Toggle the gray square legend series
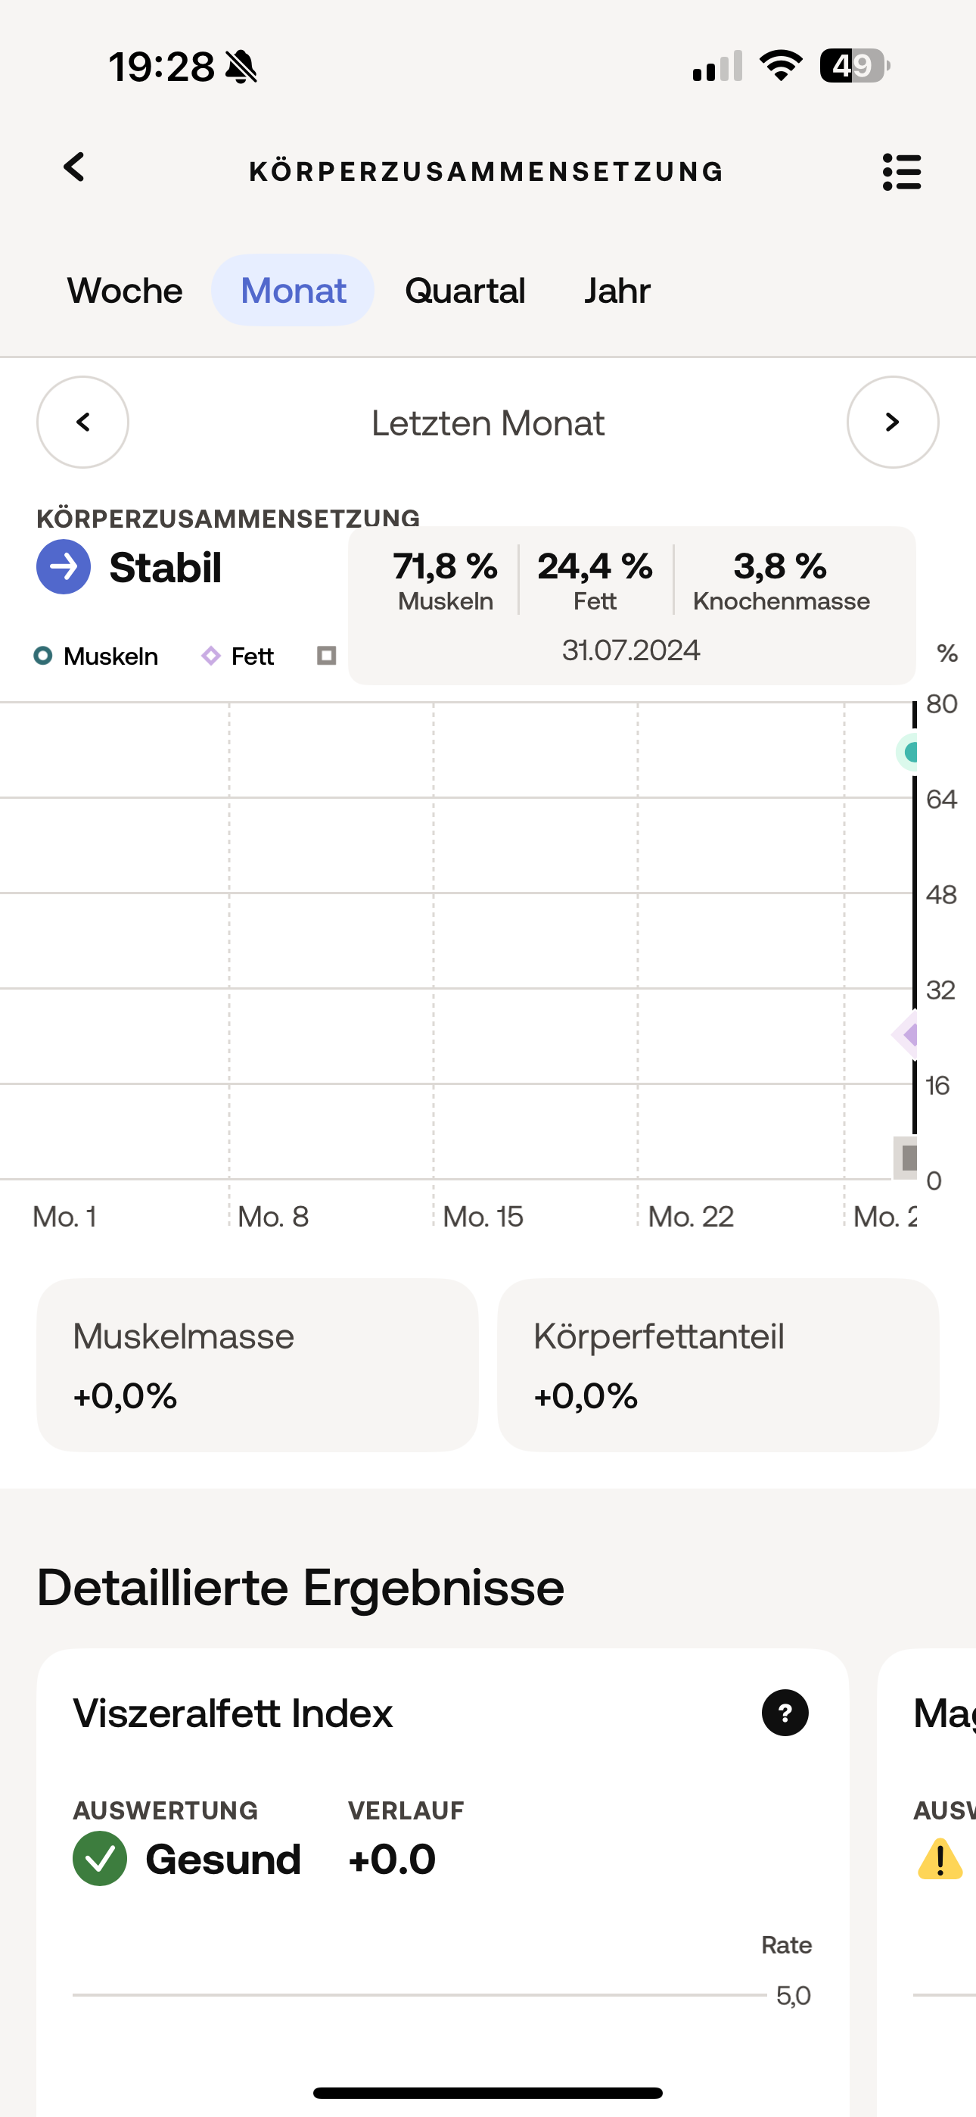This screenshot has width=976, height=2117. pos(327,656)
